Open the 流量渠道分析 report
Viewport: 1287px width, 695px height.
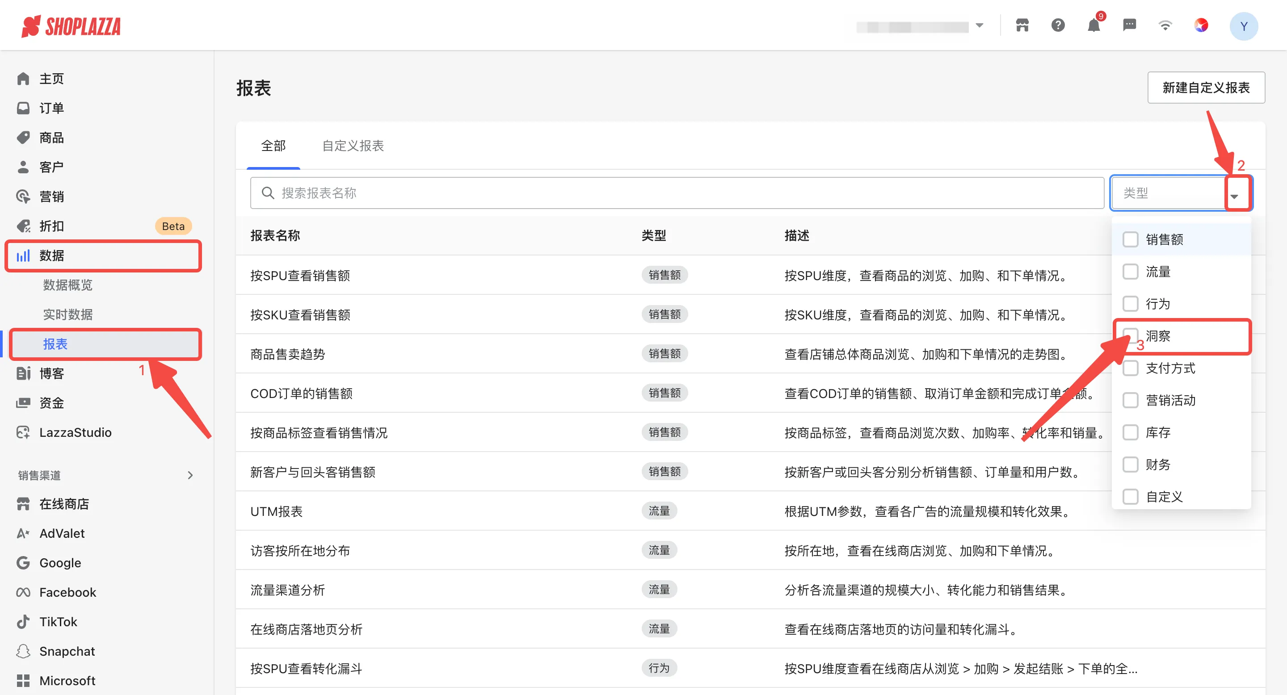pyautogui.click(x=287, y=590)
